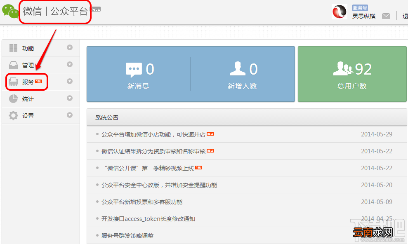
Task: Click the 灵思纵横 account avatar
Action: (339, 12)
